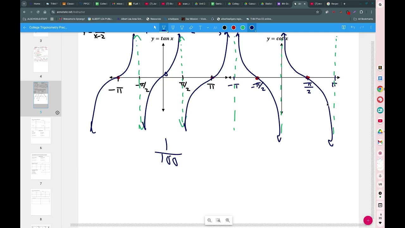Open the annotate more options menu
Image resolution: width=405 pixels, height=228 pixels.
(x=371, y=27)
